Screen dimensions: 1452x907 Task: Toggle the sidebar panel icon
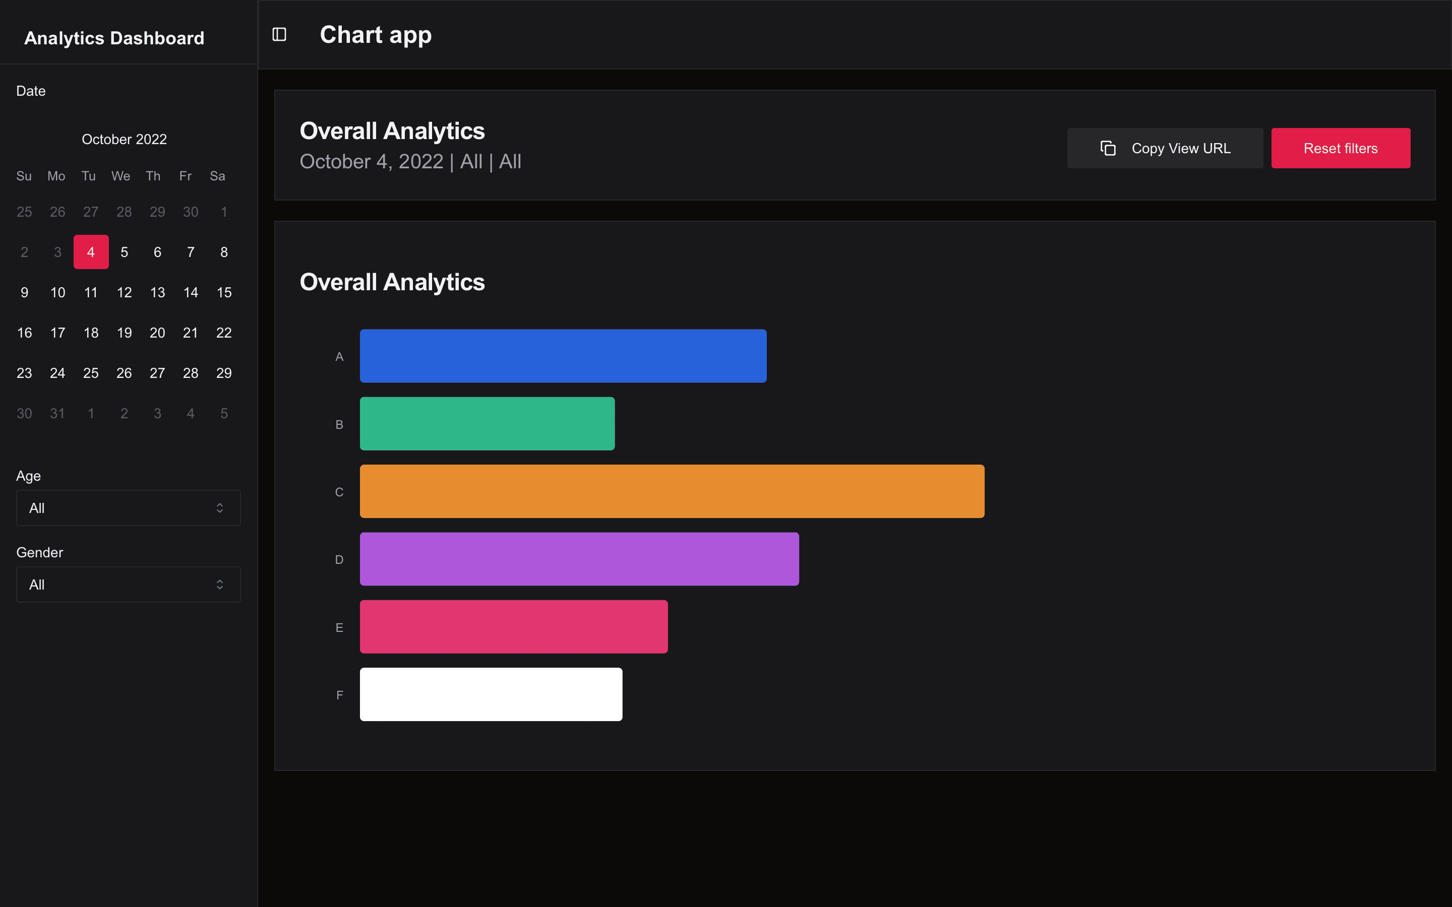(x=279, y=35)
